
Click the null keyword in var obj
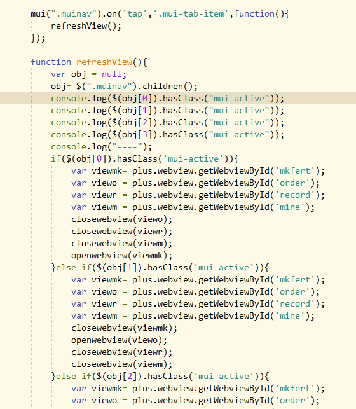point(112,74)
